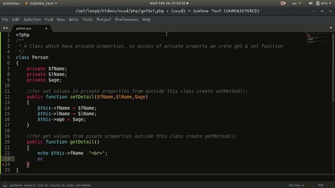Maximize the Sublime Text window

(x=322, y=11)
